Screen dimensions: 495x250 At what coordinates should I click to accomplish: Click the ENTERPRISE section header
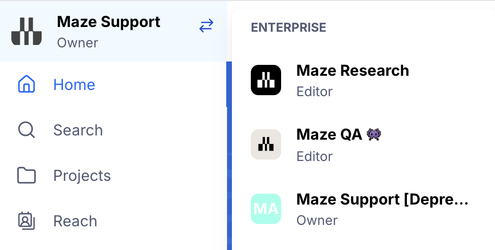pyautogui.click(x=289, y=27)
